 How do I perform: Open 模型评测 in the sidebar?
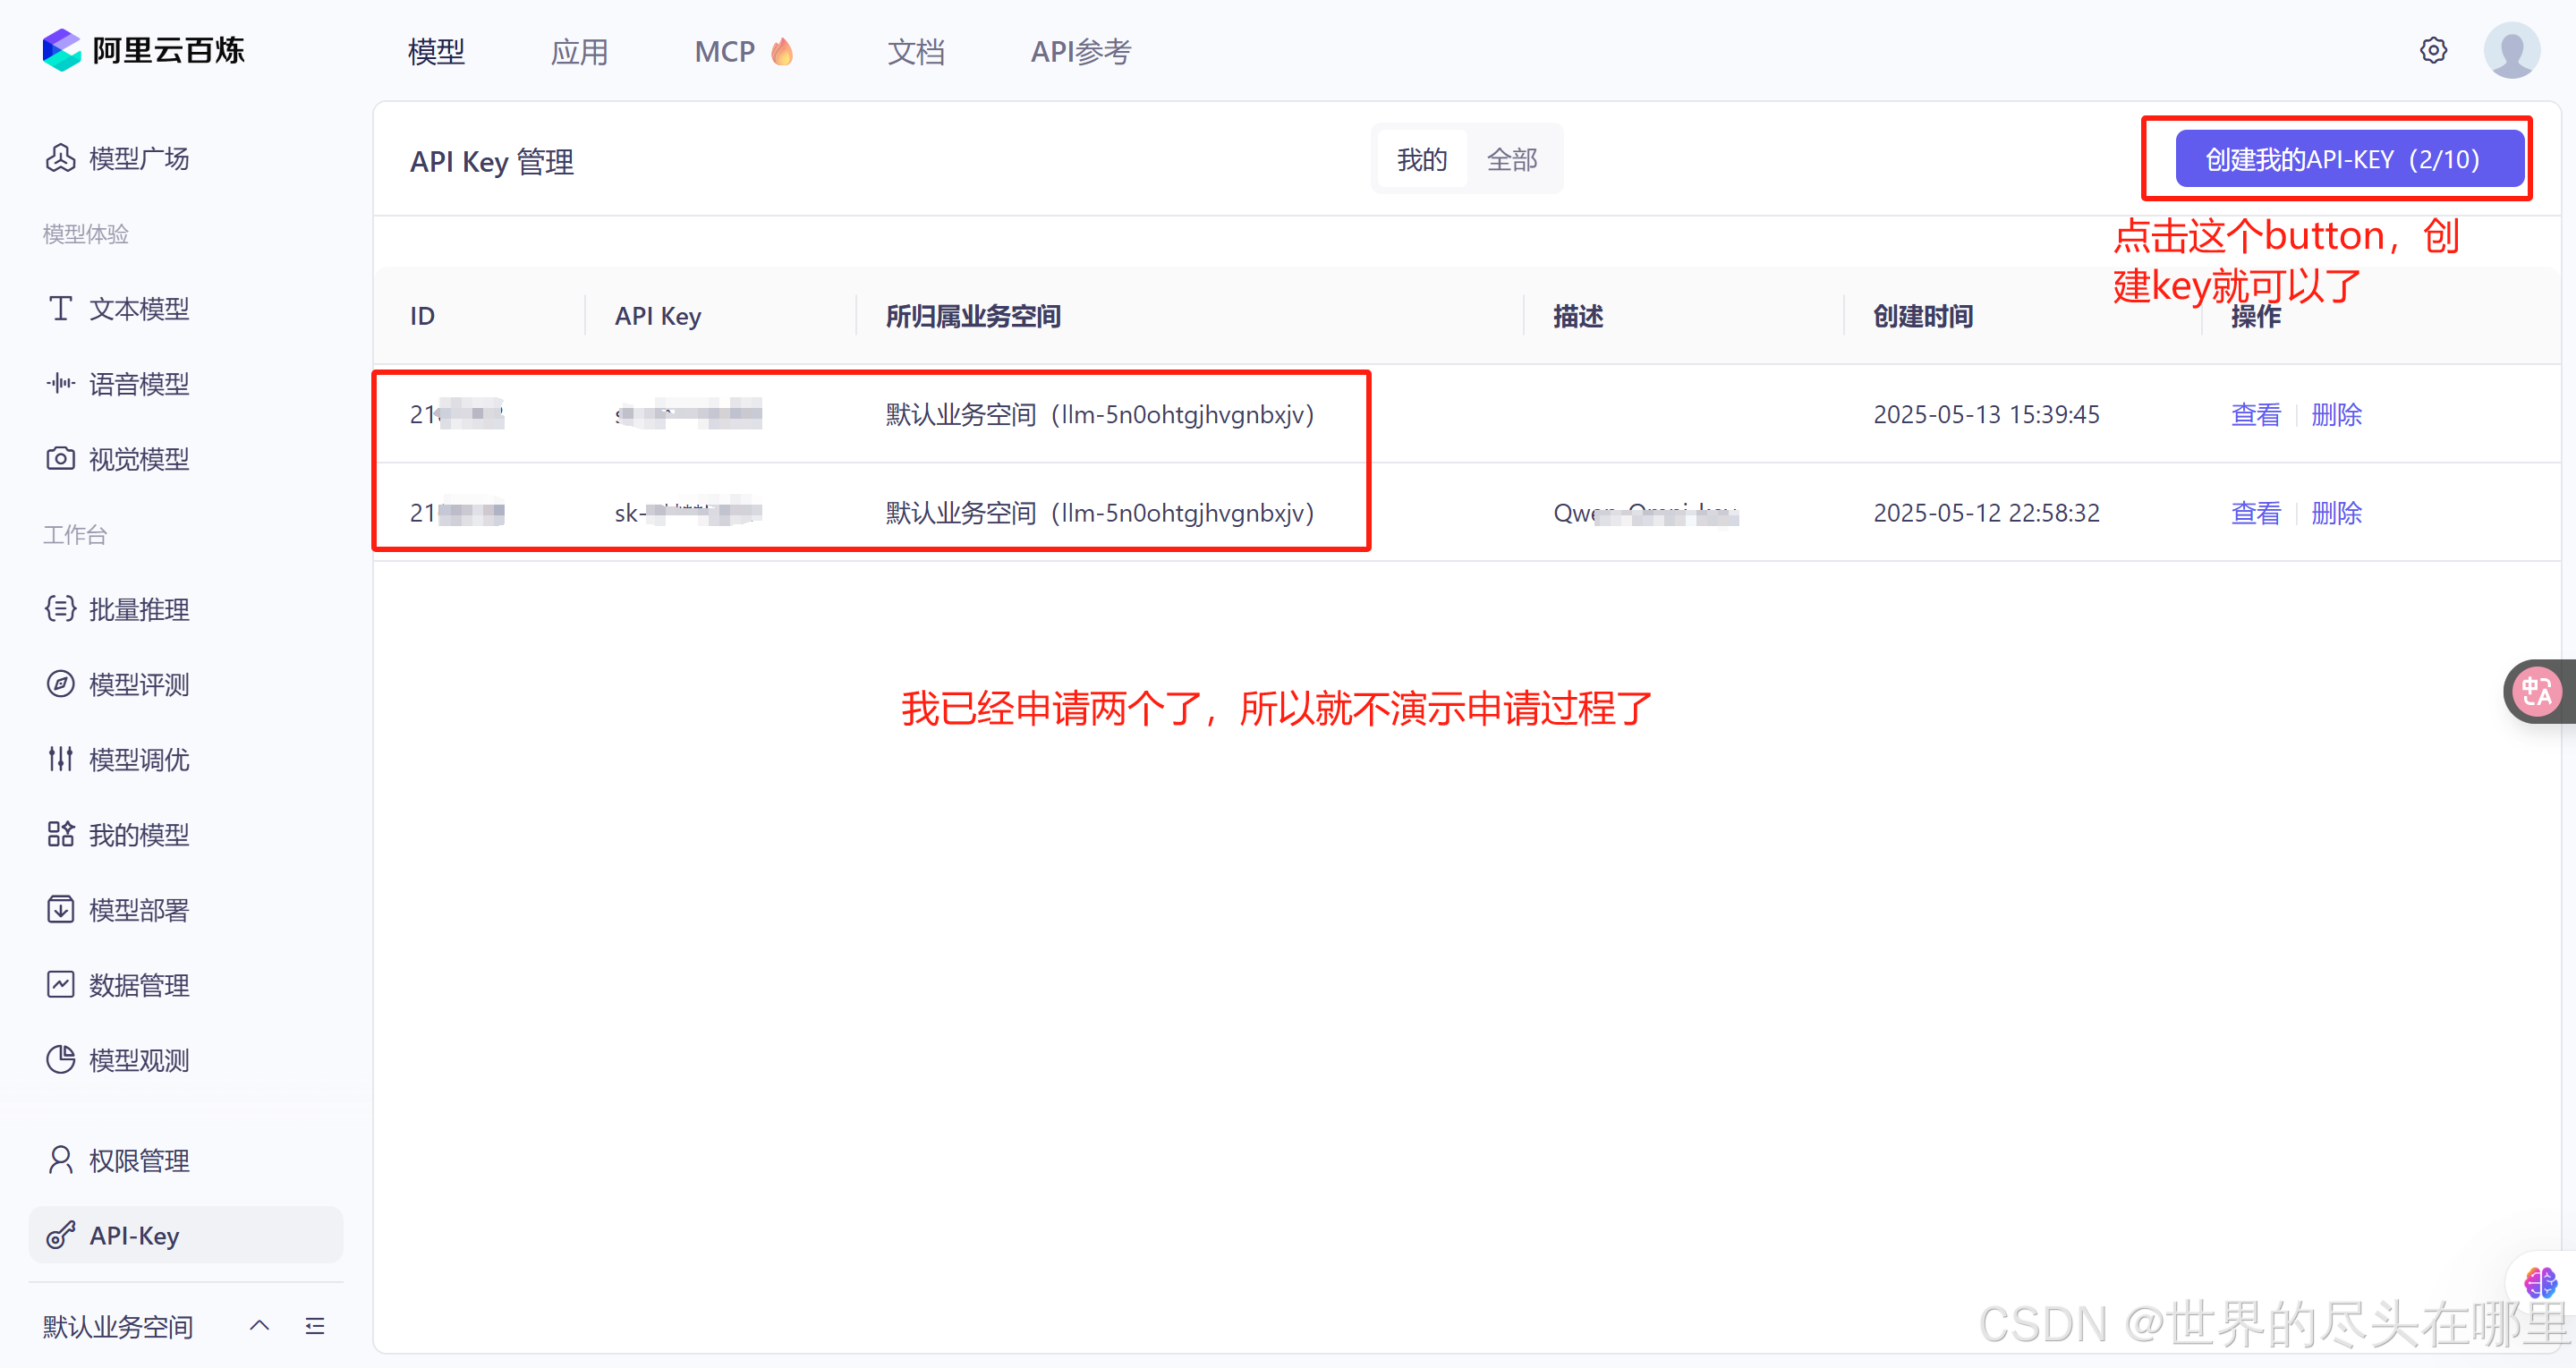coord(138,684)
